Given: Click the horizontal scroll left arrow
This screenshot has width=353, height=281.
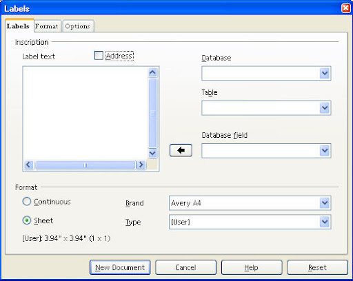Looking at the screenshot, I should pos(29,165).
